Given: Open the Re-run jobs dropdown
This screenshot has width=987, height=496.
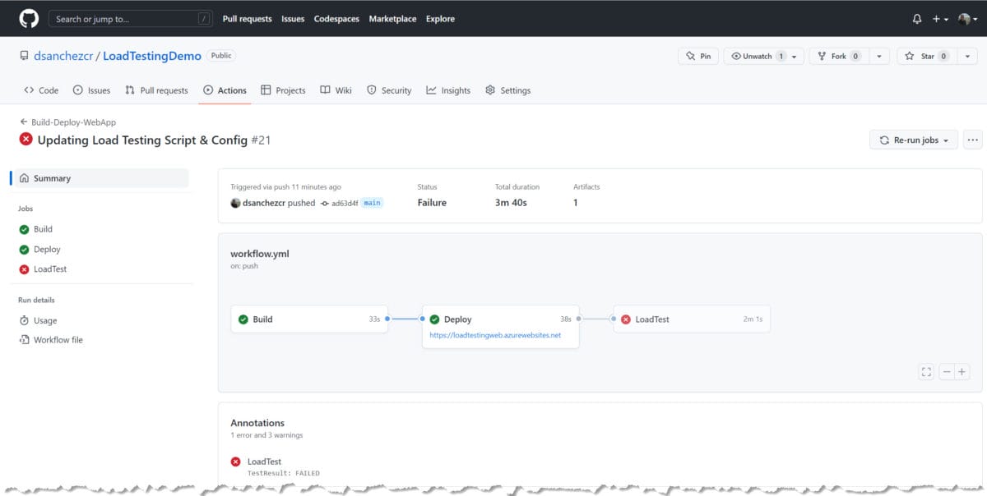Looking at the screenshot, I should 913,140.
